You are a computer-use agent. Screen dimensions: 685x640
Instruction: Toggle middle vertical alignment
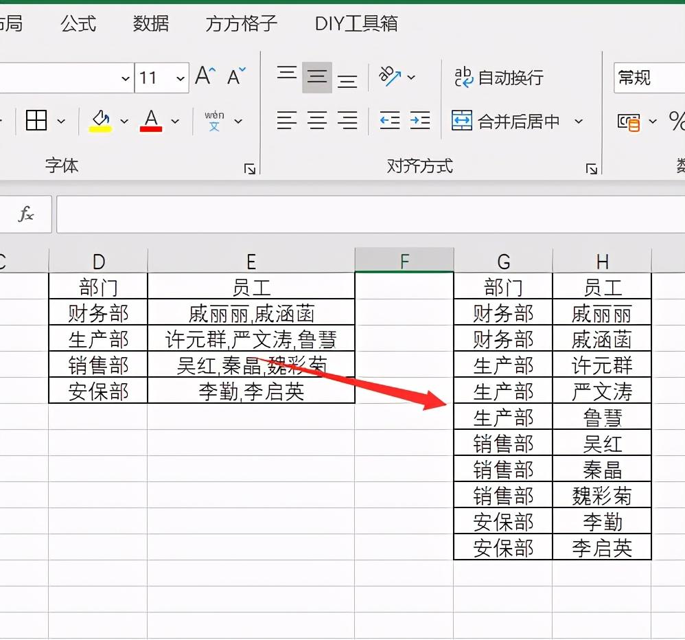(x=316, y=78)
